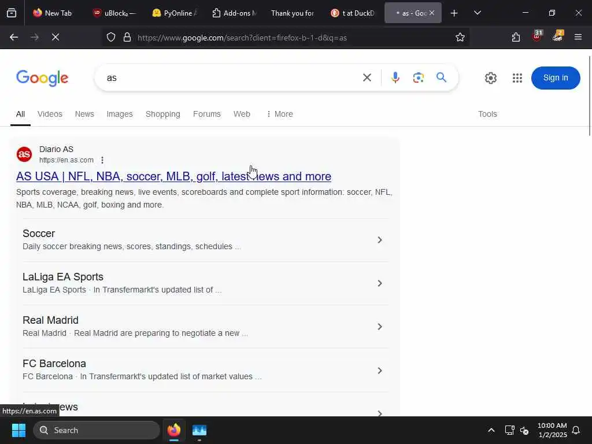Open network status tray icon

[510, 430]
